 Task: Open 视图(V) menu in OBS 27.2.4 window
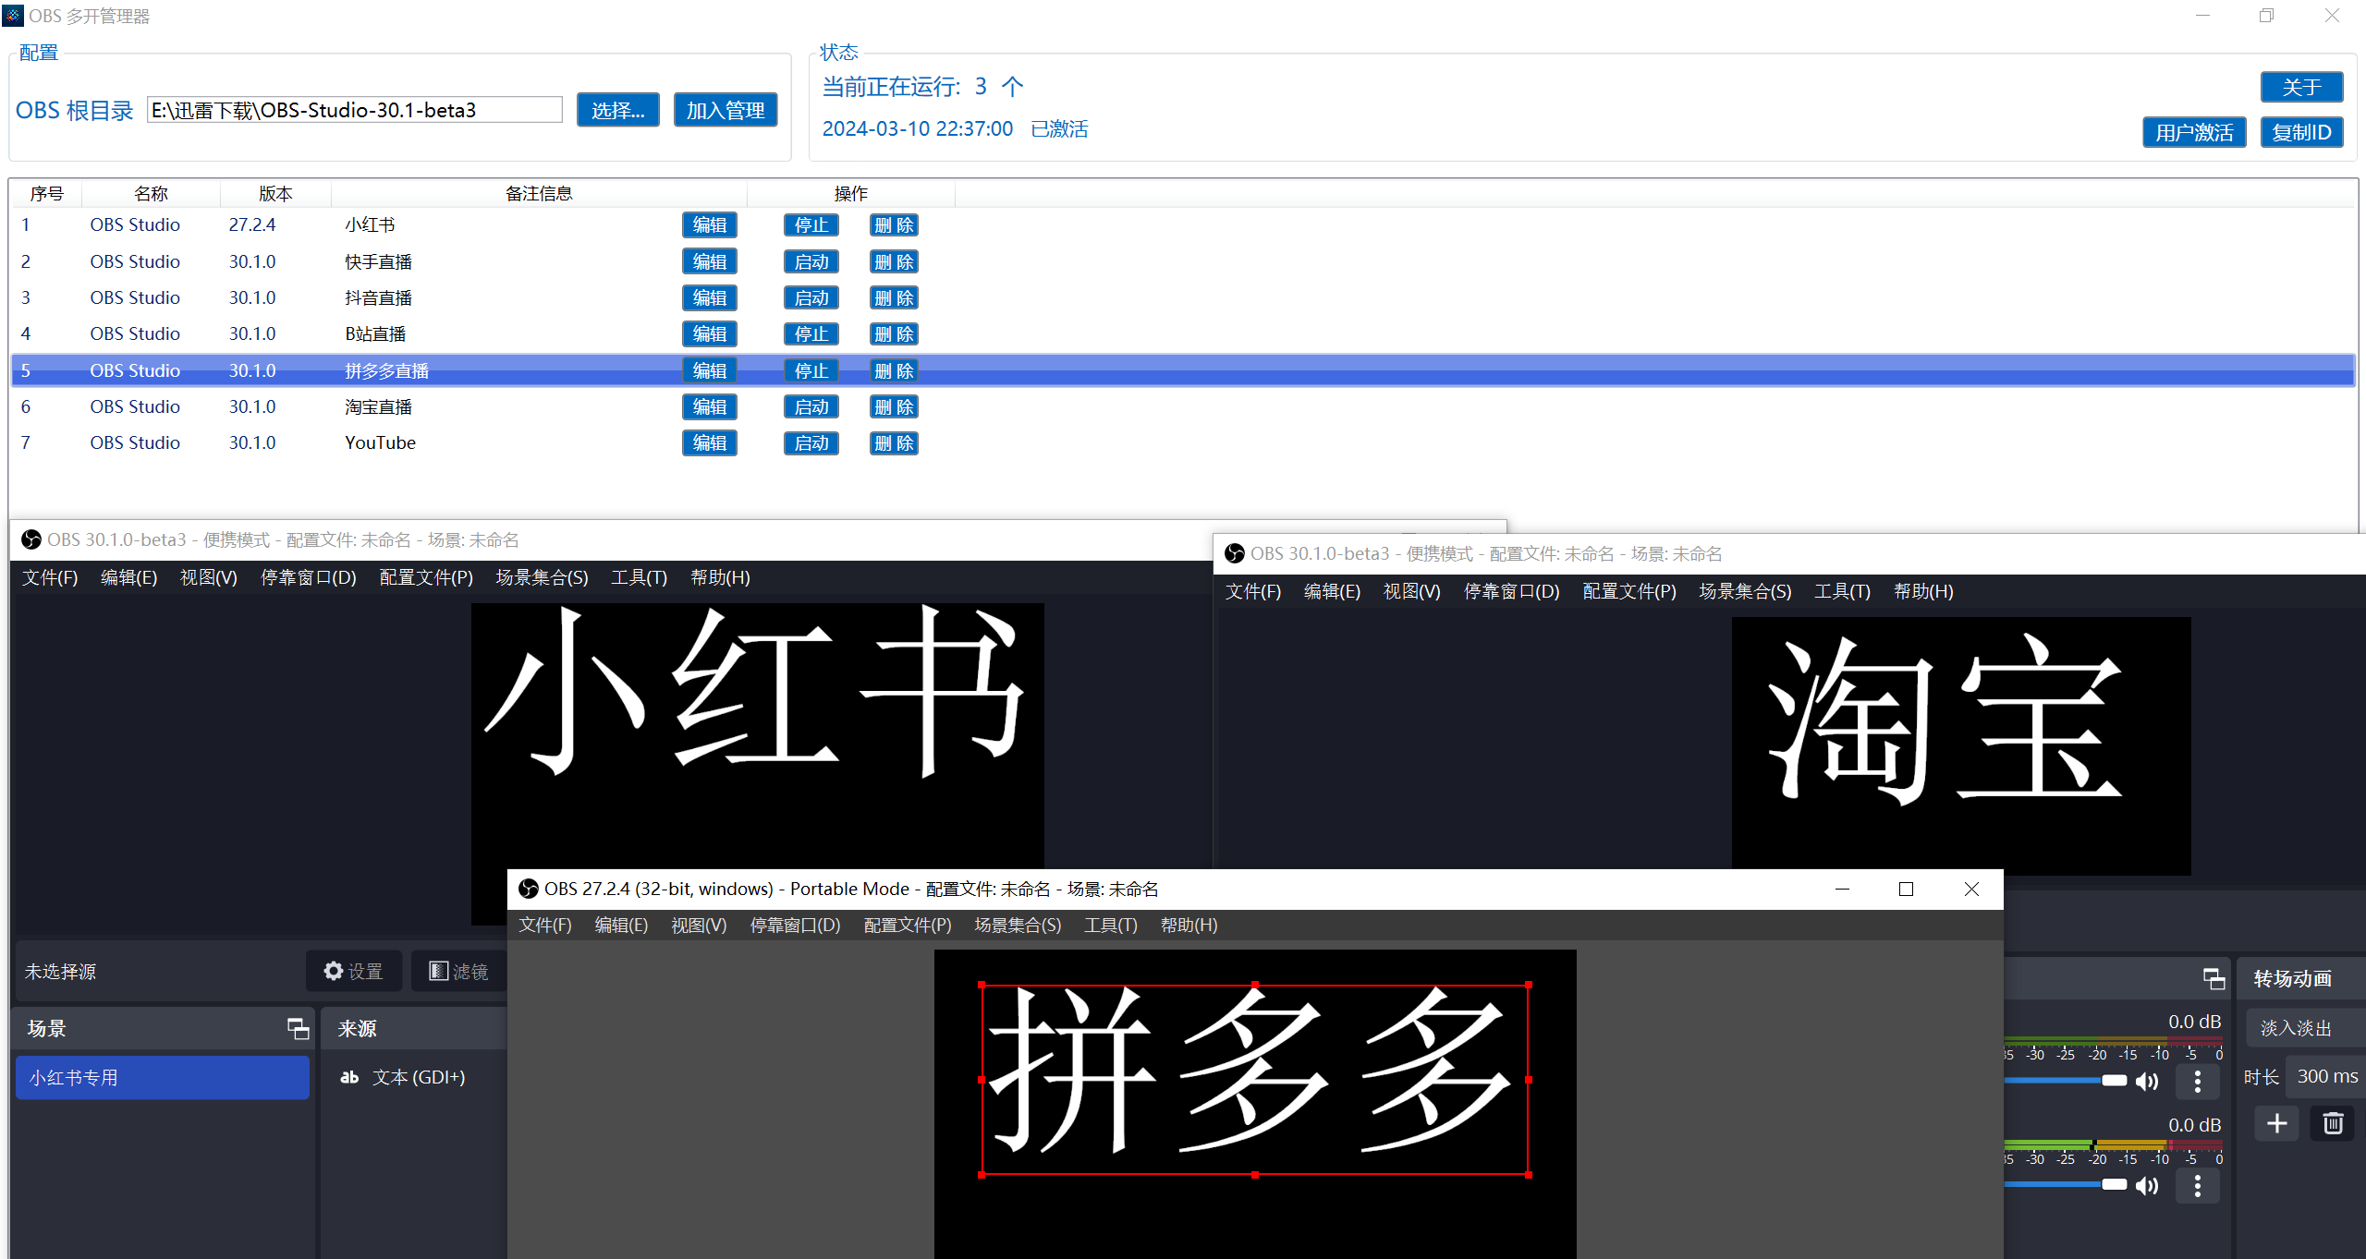point(699,925)
